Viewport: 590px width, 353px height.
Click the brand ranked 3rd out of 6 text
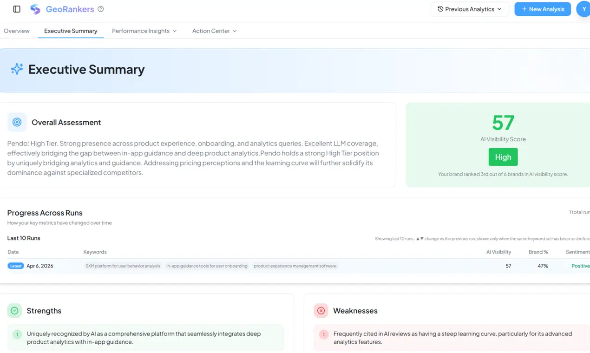pyautogui.click(x=503, y=174)
